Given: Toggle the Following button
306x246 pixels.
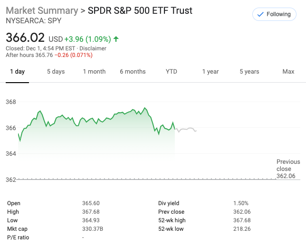Looking at the screenshot, I should point(274,14).
